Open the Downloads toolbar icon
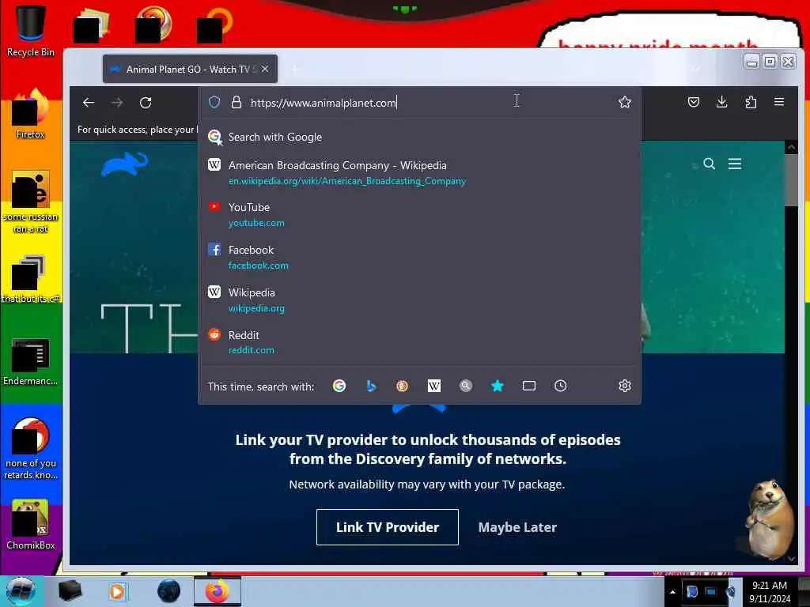This screenshot has width=810, height=607. coord(721,102)
